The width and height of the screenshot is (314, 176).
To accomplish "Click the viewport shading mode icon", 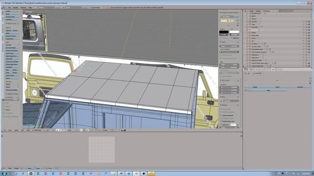I will [x=47, y=130].
